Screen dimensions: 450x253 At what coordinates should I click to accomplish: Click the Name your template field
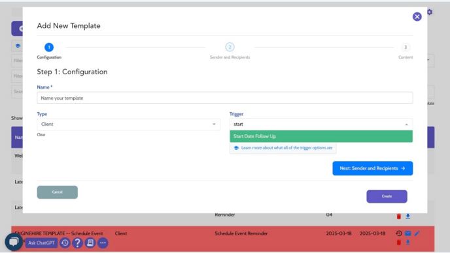pyautogui.click(x=225, y=98)
